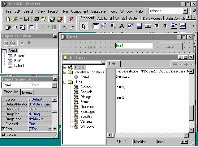Select Label1 on Form1 designer
The width and height of the screenshot is (198, 148).
(93, 47)
